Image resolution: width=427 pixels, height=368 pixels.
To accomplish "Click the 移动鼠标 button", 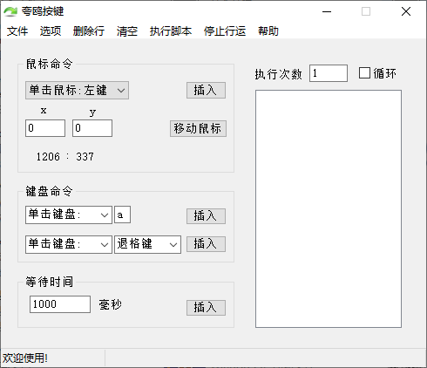I will click(198, 128).
